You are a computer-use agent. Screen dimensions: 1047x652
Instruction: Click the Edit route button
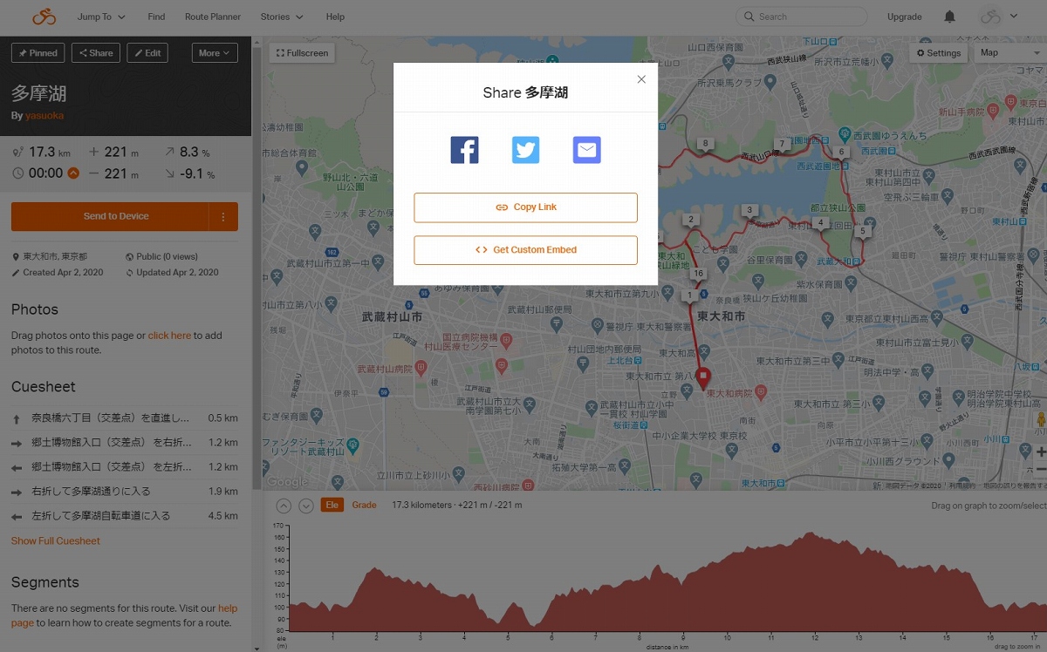147,53
